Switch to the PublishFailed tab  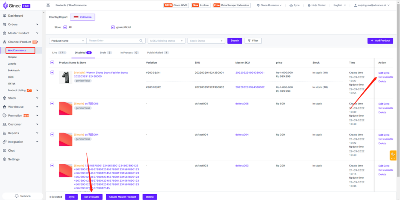click(158, 53)
